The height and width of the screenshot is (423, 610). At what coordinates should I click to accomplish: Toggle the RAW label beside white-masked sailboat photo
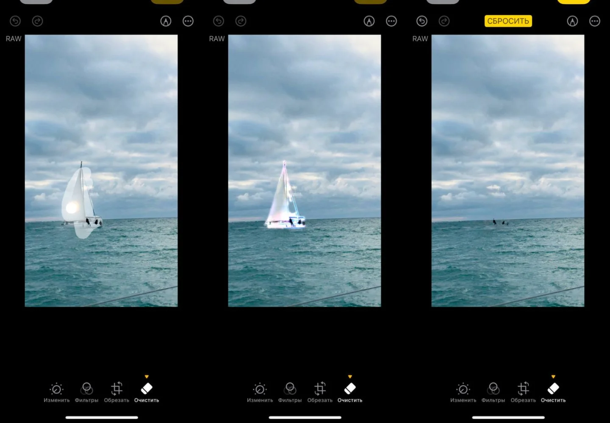click(14, 38)
